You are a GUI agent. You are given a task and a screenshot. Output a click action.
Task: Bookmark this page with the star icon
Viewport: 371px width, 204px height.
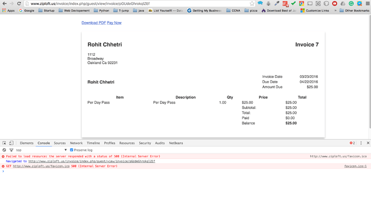(252, 4)
